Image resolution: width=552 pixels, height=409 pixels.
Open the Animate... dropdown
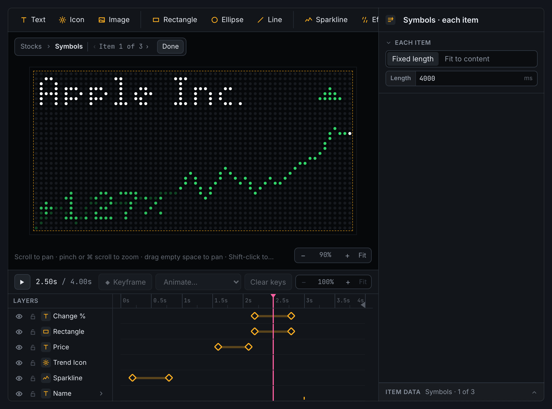(x=198, y=282)
